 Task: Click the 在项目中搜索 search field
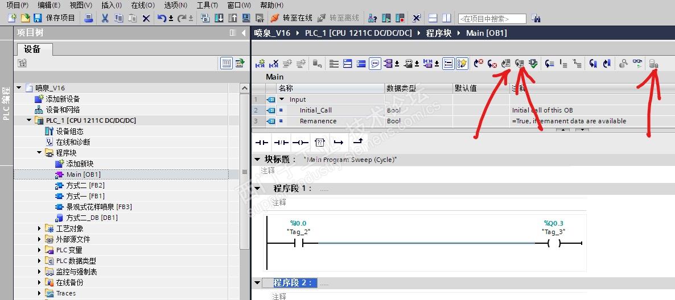coord(492,19)
